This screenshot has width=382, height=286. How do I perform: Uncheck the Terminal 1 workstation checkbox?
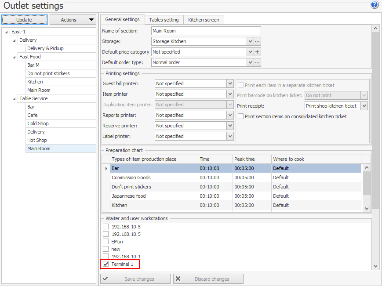tap(106, 264)
